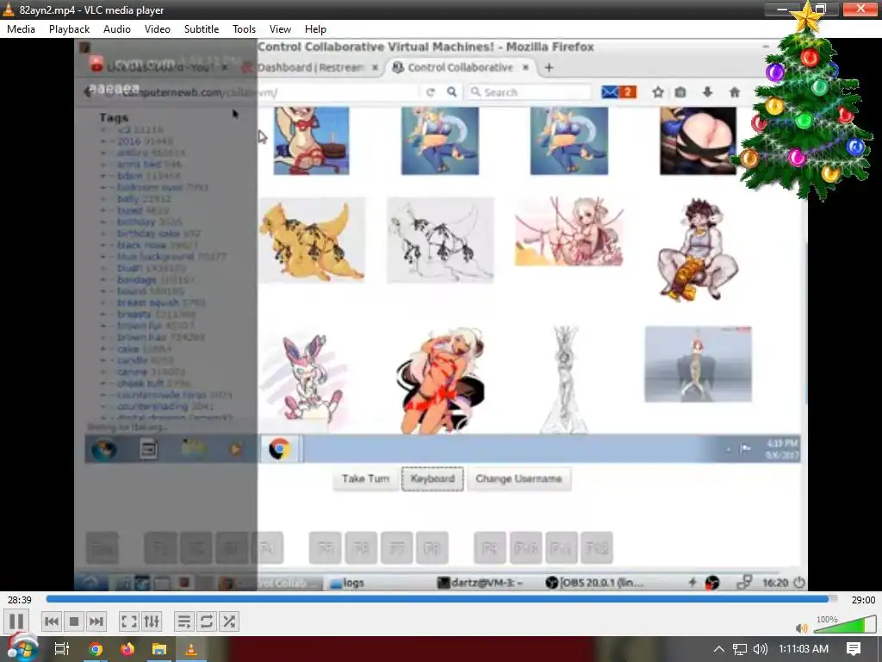Stop playback with the stop button
The height and width of the screenshot is (662, 882).
pyautogui.click(x=74, y=621)
